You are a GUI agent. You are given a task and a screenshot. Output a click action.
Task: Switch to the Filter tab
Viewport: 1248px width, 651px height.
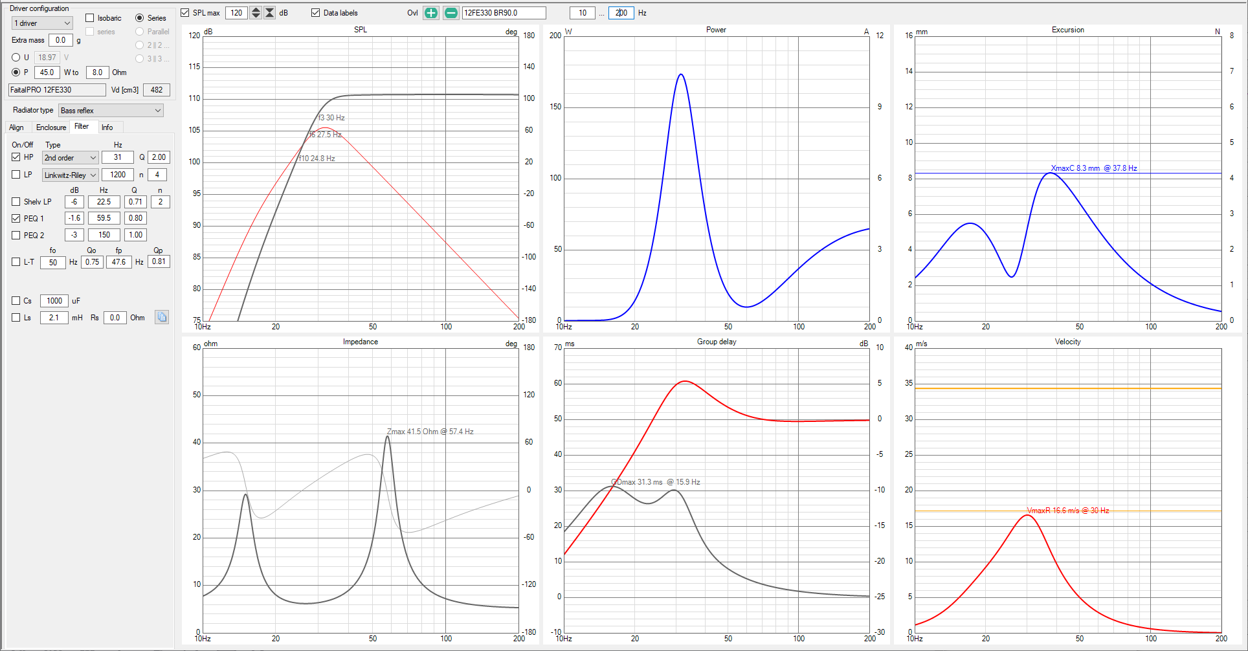click(82, 127)
